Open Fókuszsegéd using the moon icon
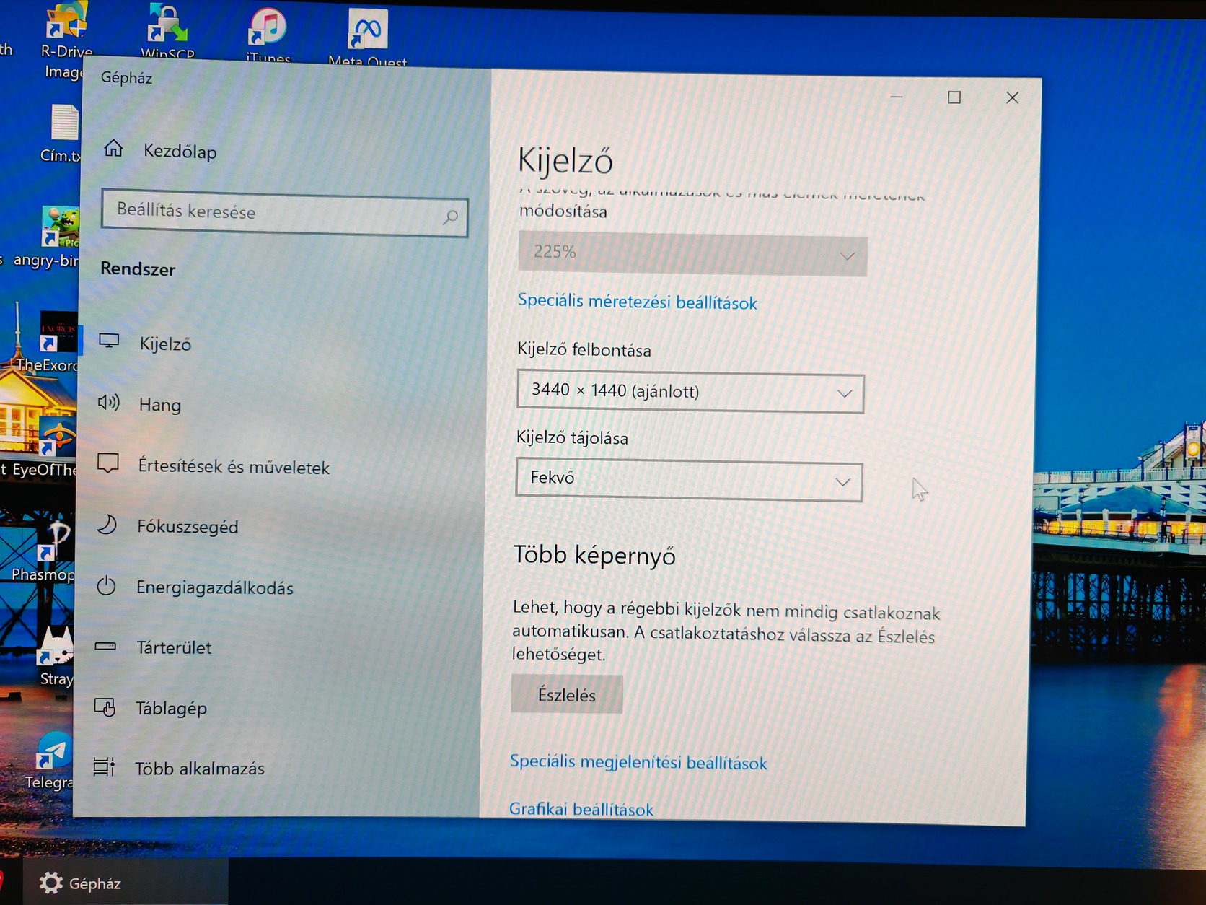Image resolution: width=1206 pixels, height=905 pixels. 108,526
